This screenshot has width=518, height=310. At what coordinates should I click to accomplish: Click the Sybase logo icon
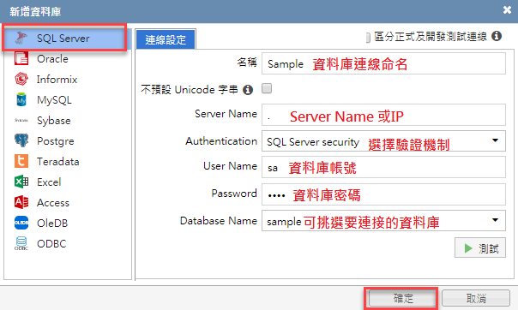pyautogui.click(x=21, y=121)
